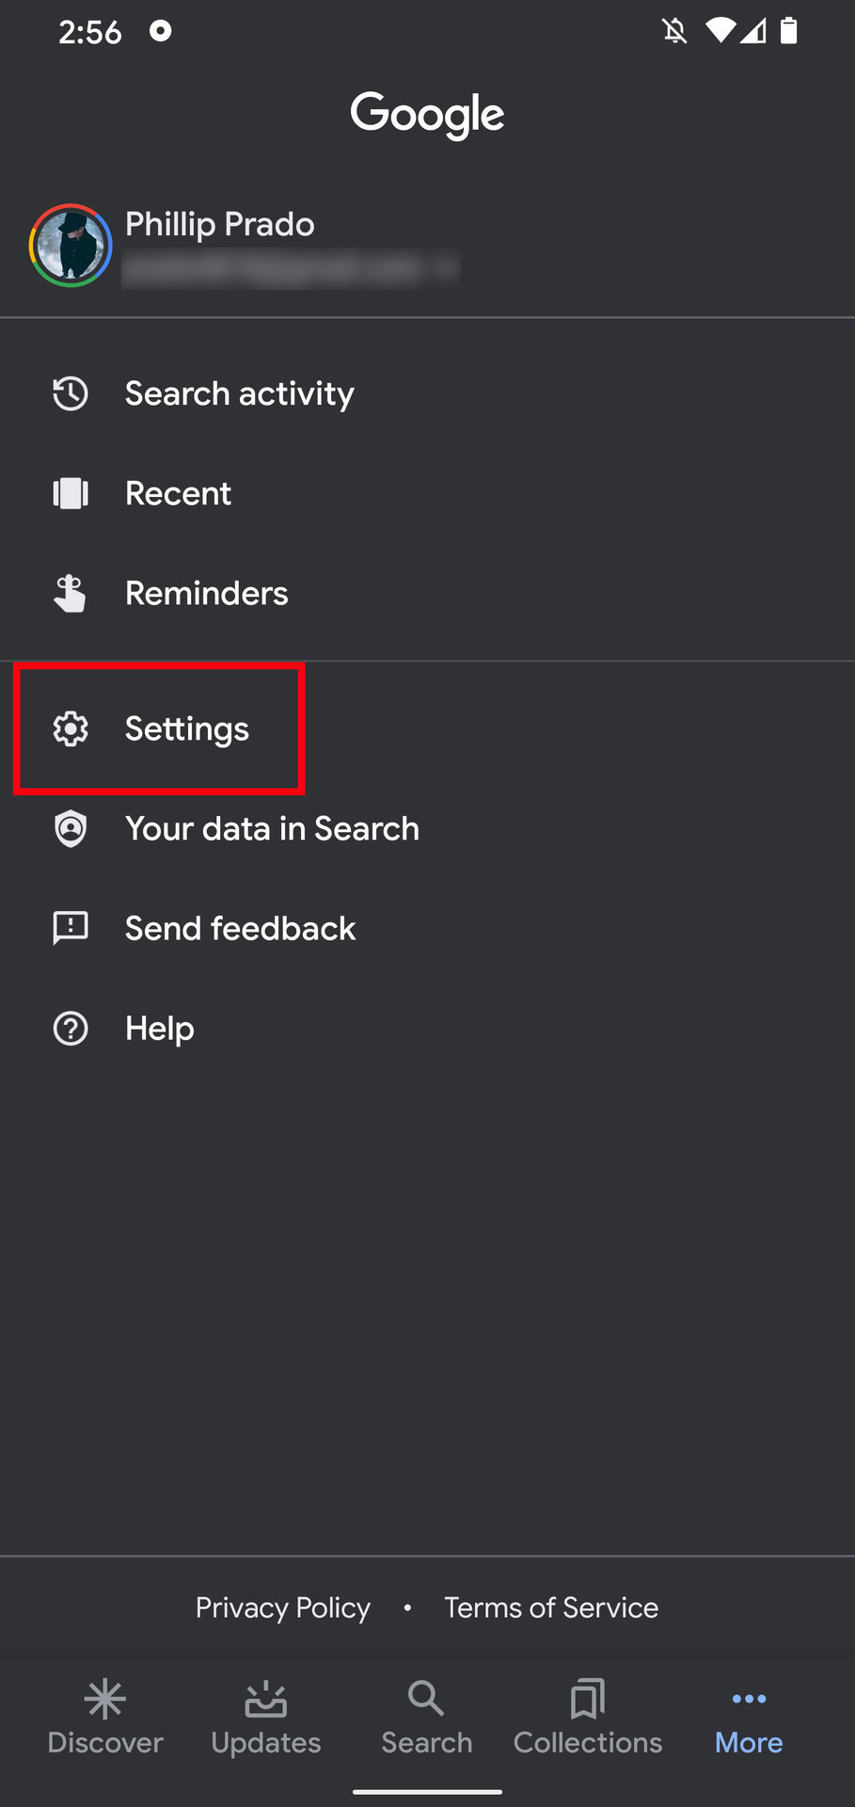Open the Privacy Policy link
The height and width of the screenshot is (1807, 855).
click(x=283, y=1607)
